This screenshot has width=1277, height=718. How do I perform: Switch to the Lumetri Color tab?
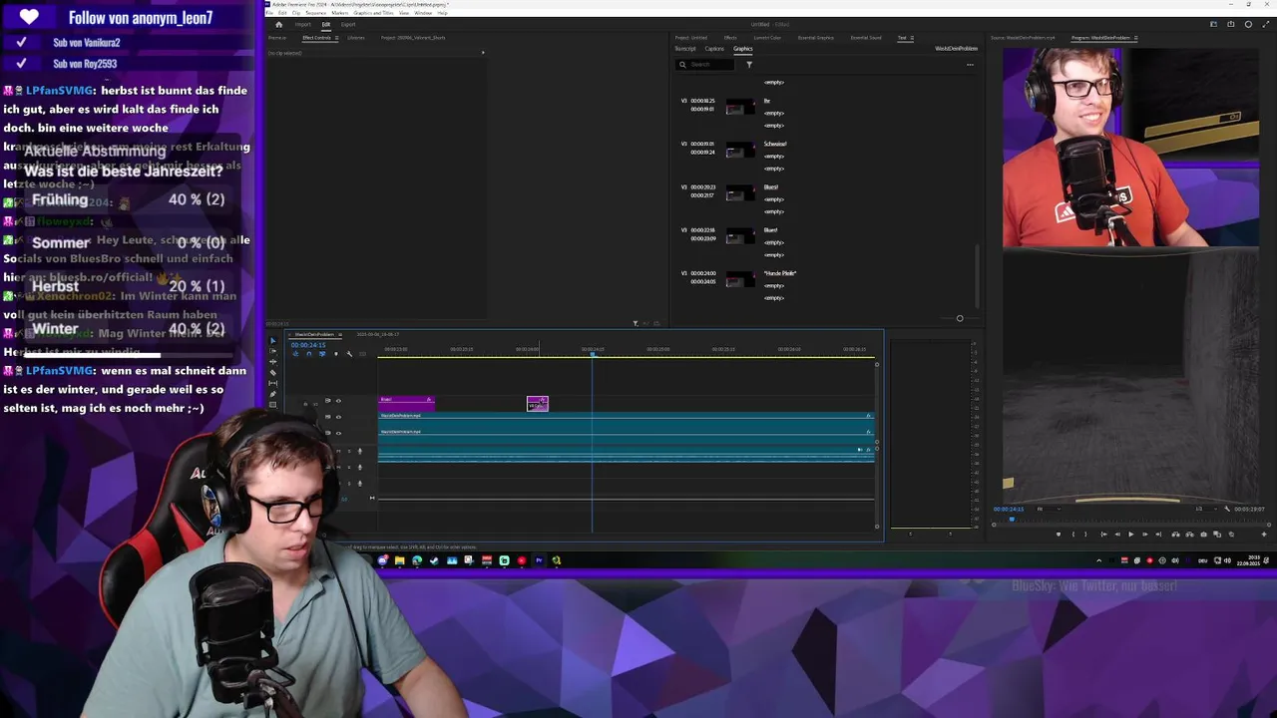tap(767, 38)
